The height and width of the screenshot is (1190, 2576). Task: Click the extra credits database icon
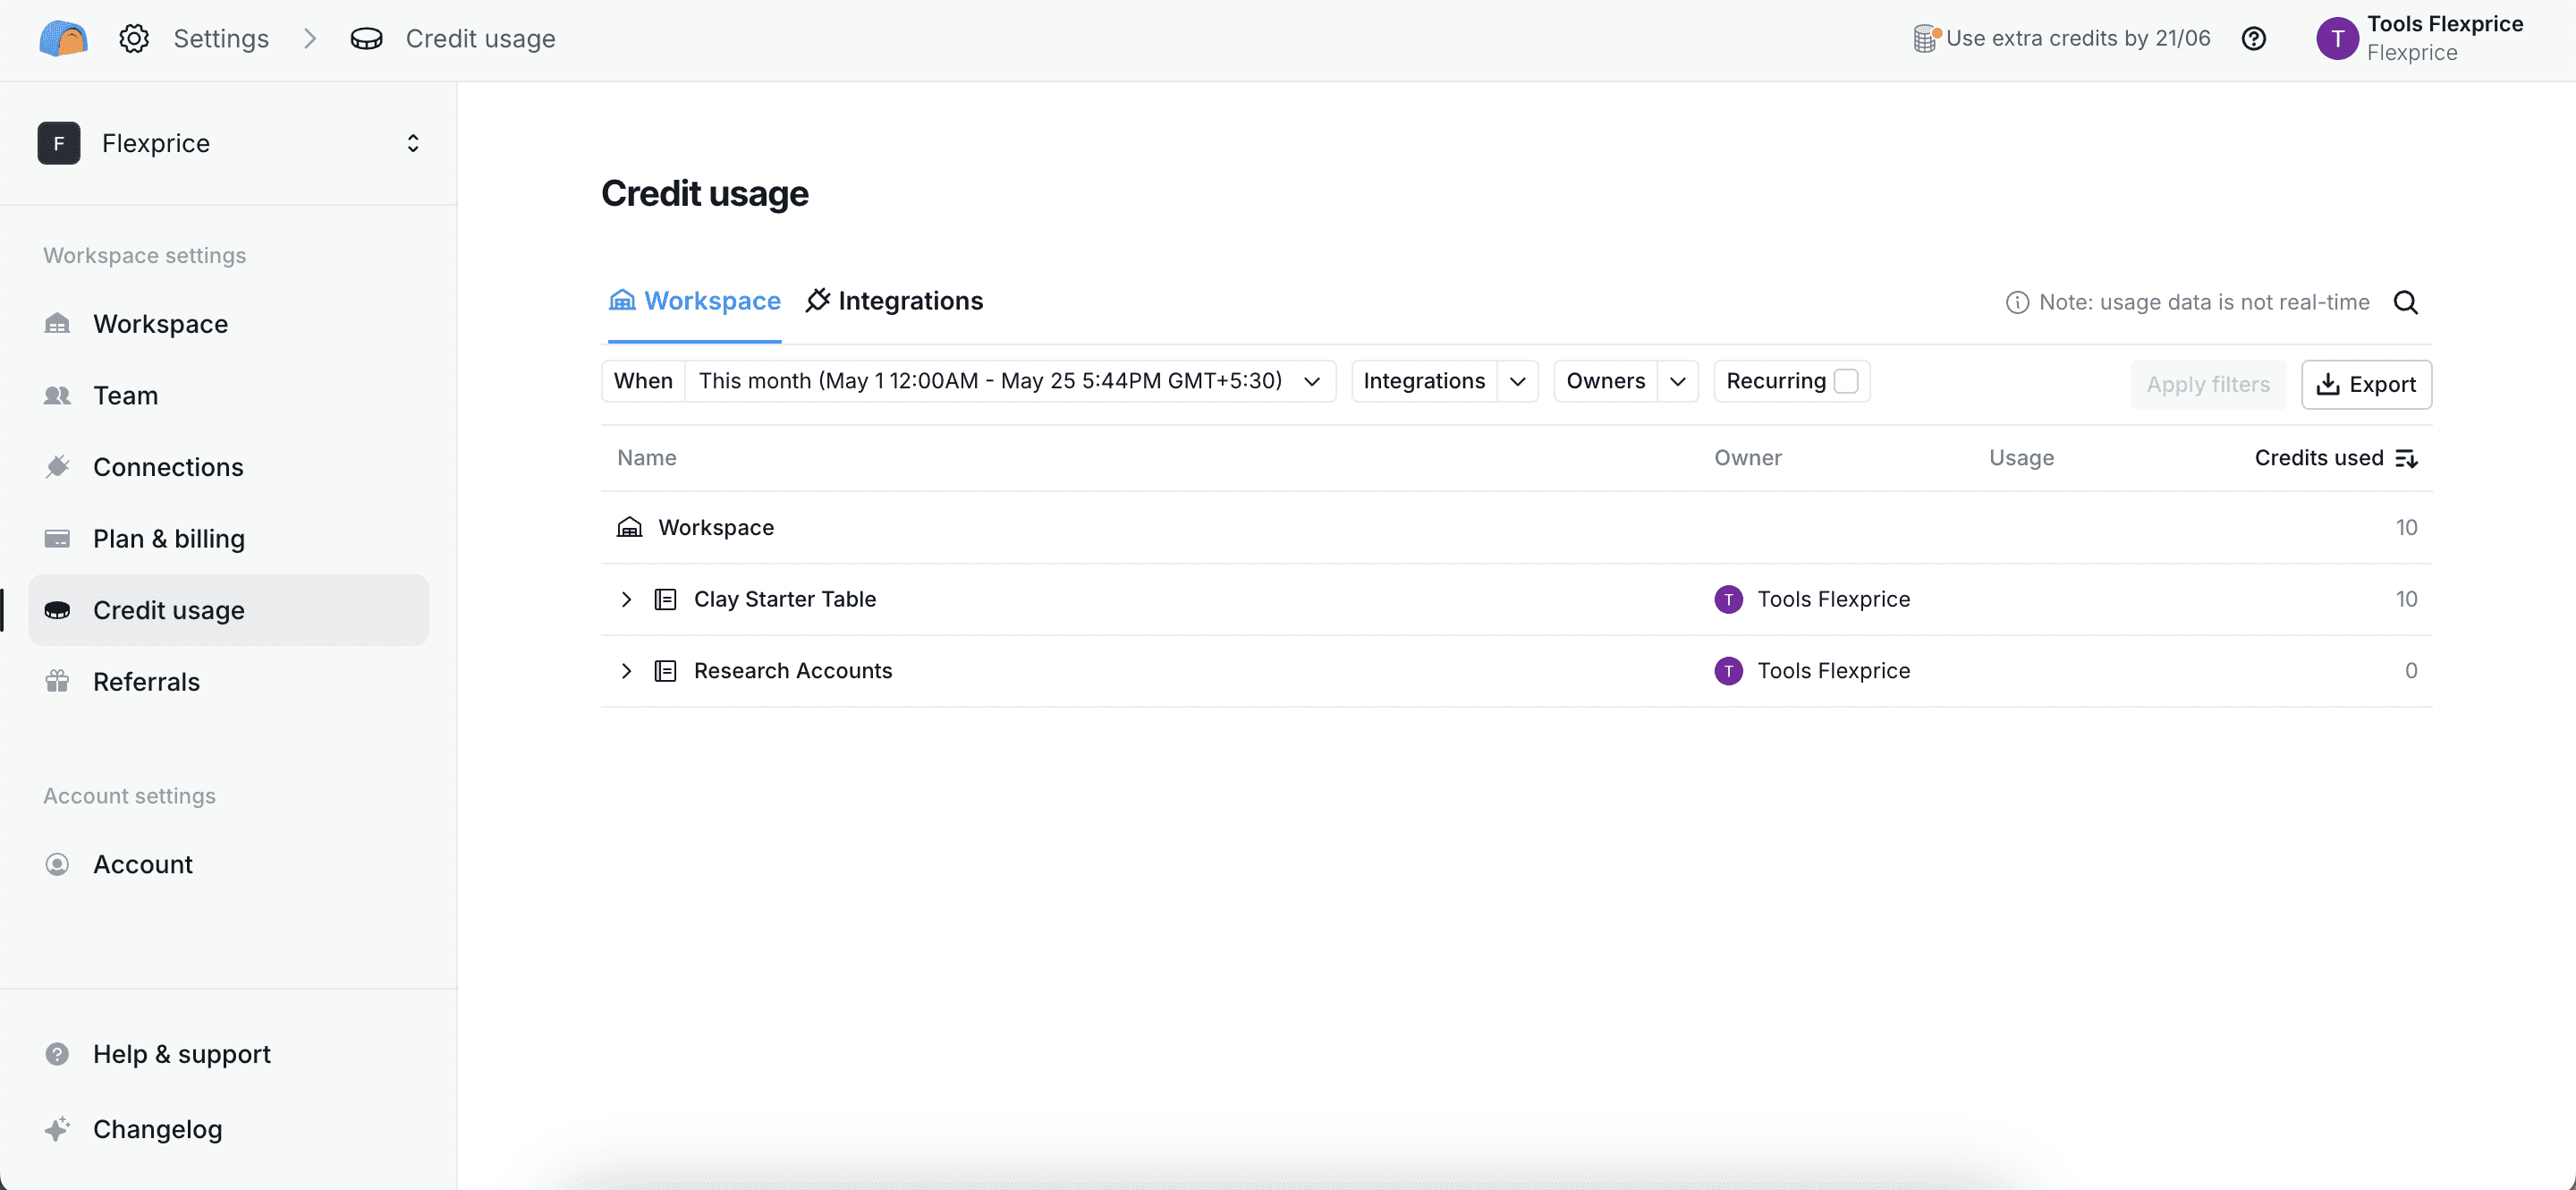(1926, 38)
